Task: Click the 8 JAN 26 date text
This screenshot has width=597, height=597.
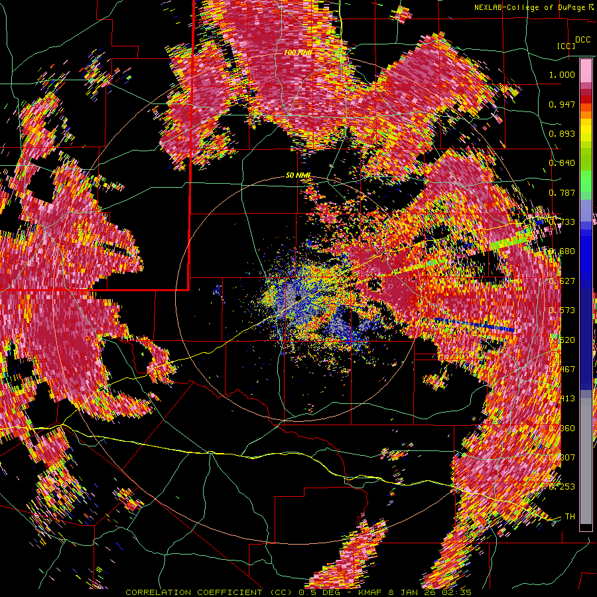Action: pos(413,592)
